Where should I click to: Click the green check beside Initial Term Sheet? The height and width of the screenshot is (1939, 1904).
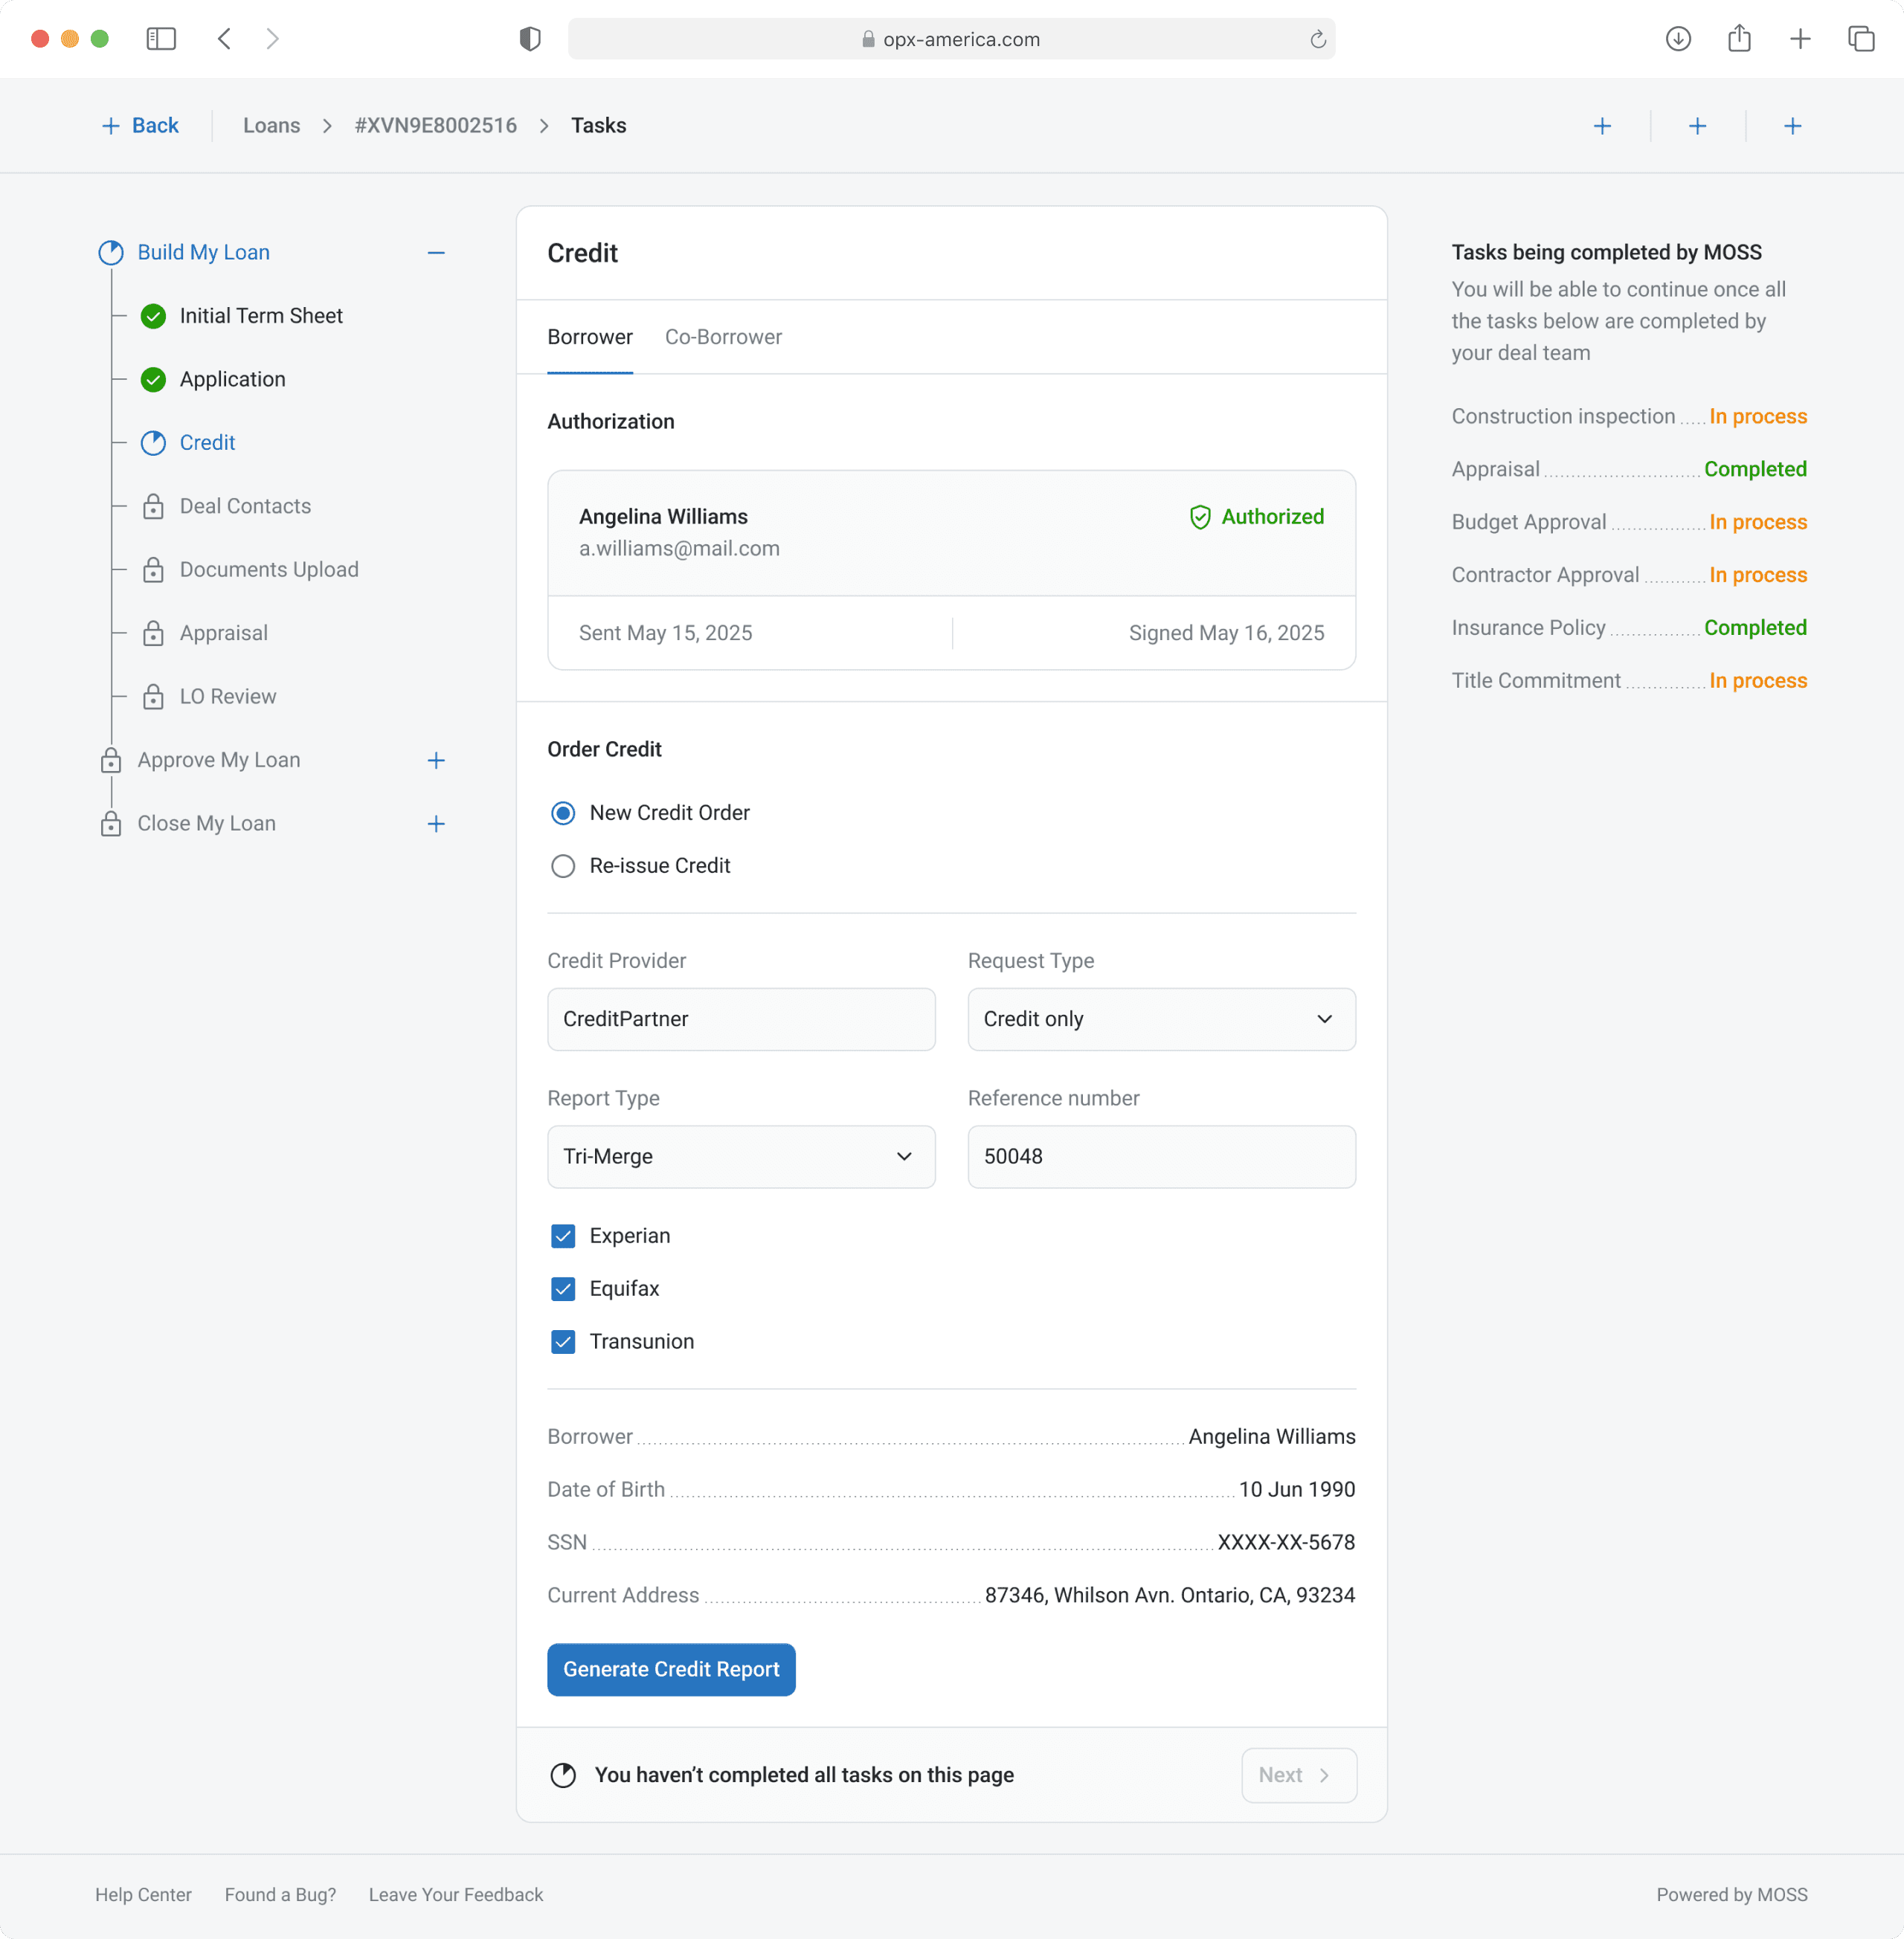click(x=153, y=317)
